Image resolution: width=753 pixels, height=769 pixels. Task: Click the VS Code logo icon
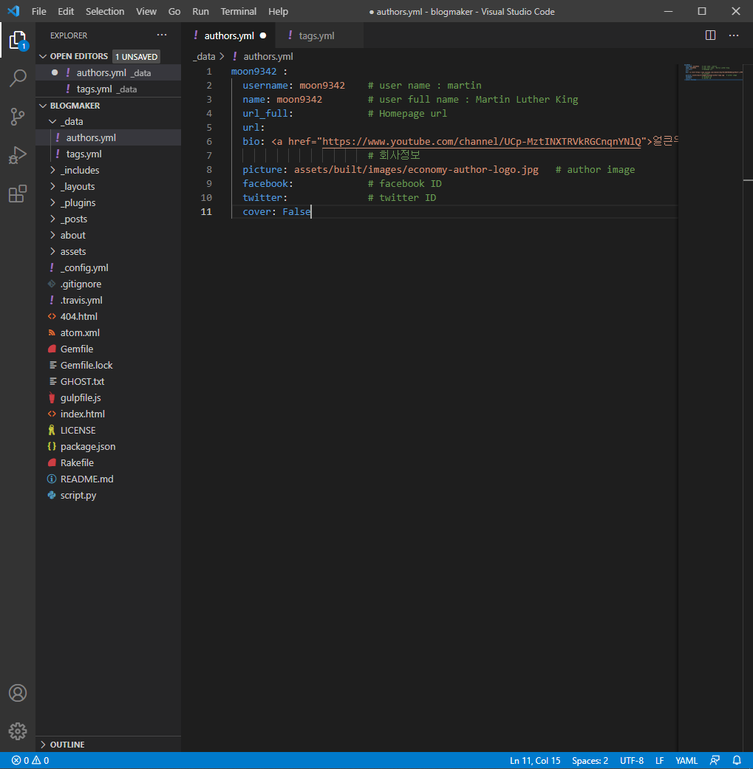[14, 11]
